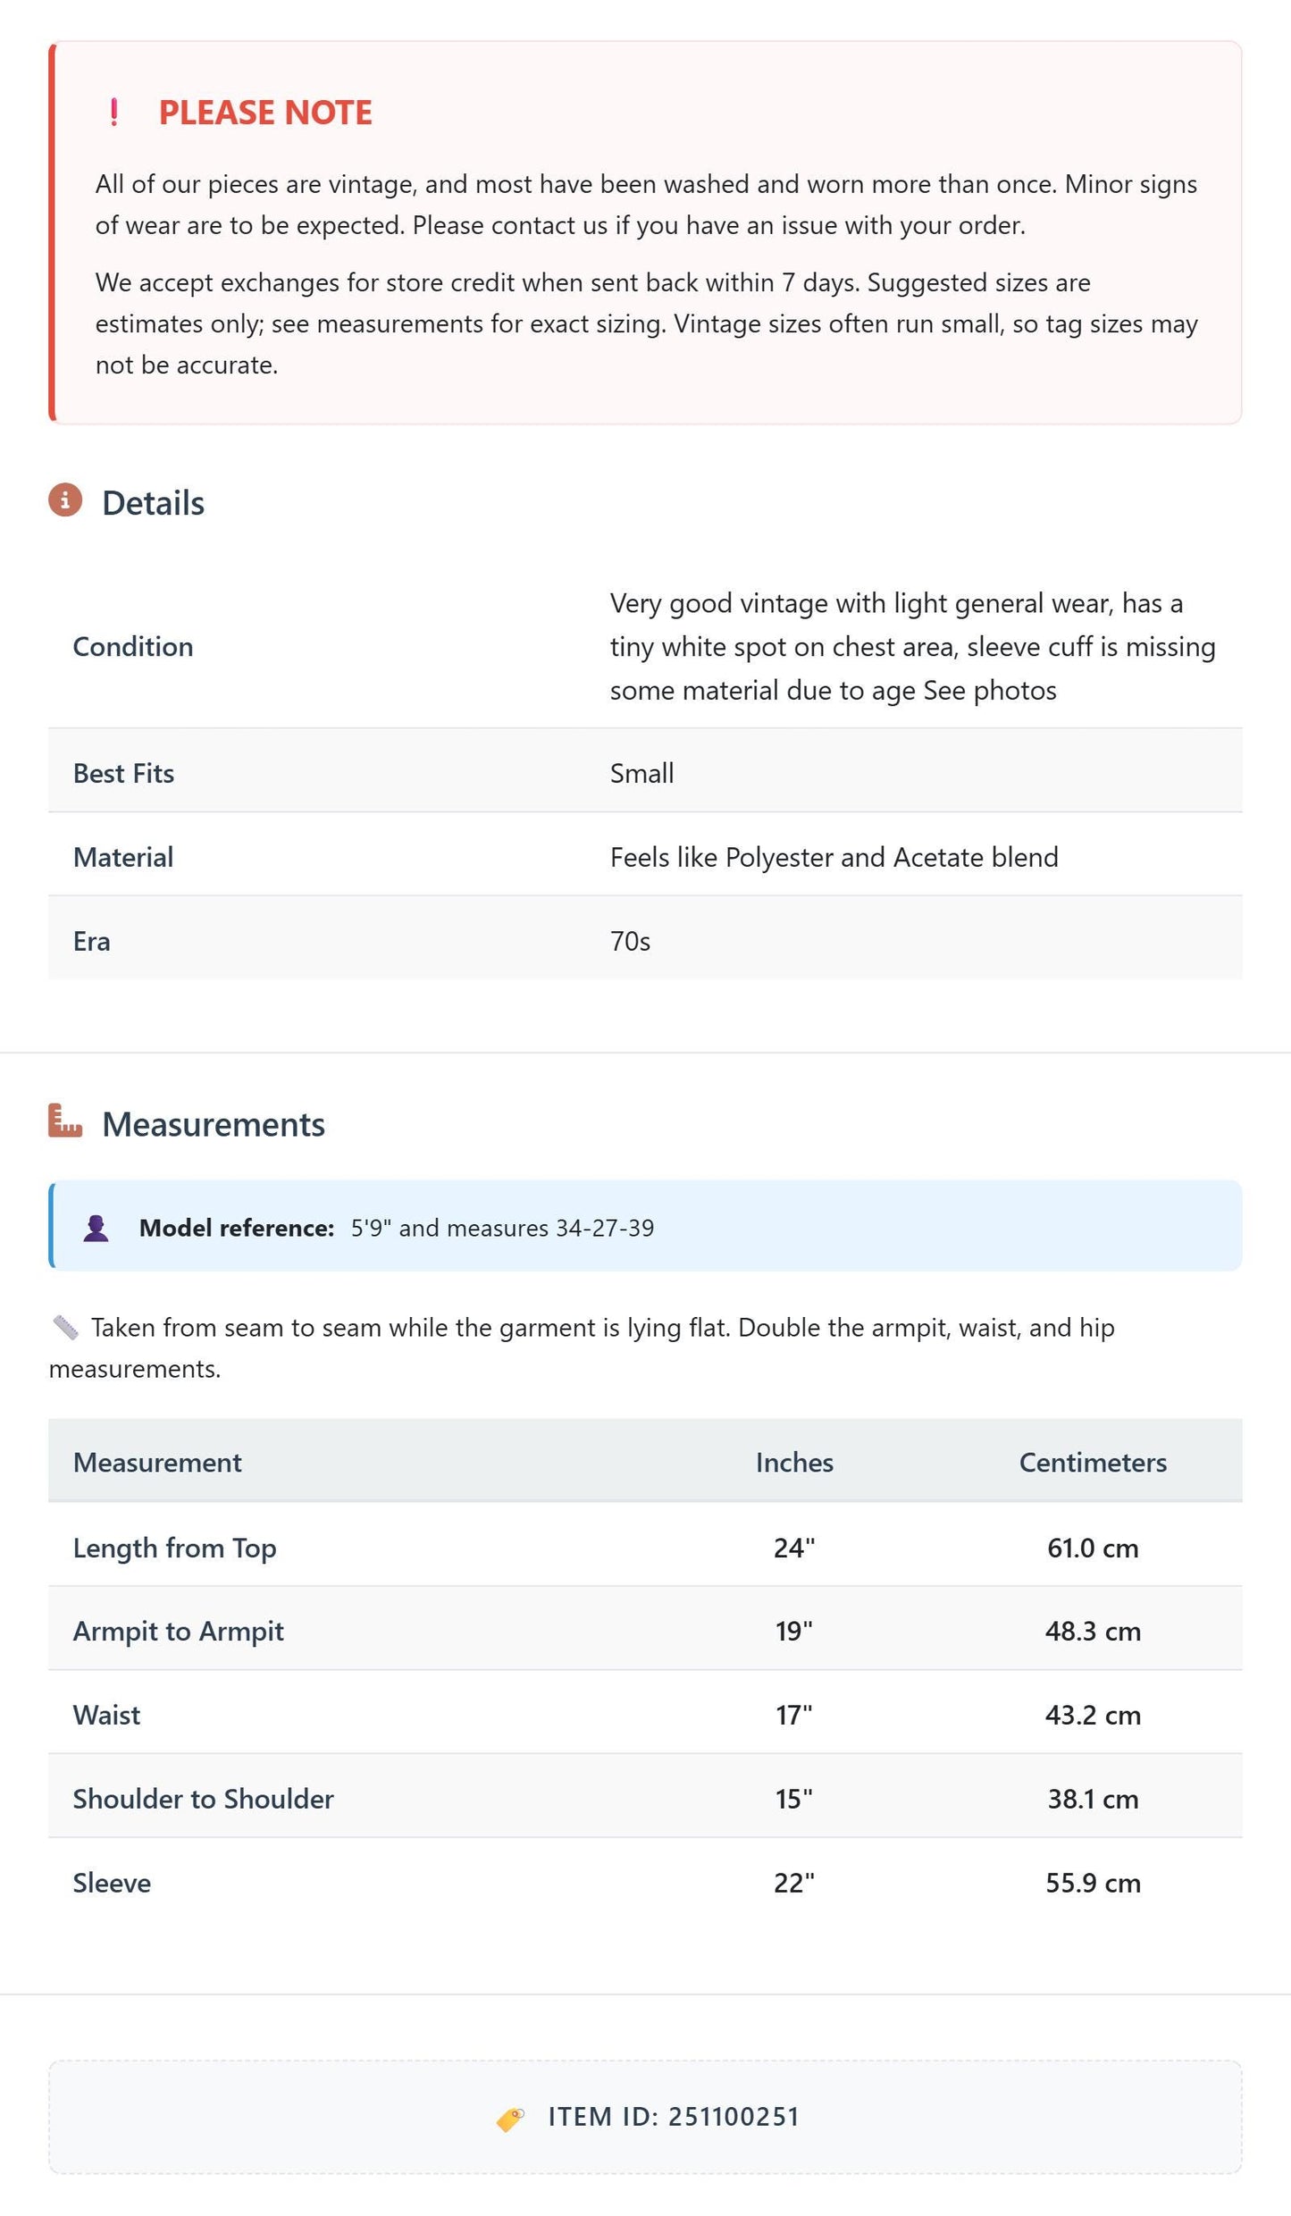Click the red exclamation mark icon

[113, 113]
